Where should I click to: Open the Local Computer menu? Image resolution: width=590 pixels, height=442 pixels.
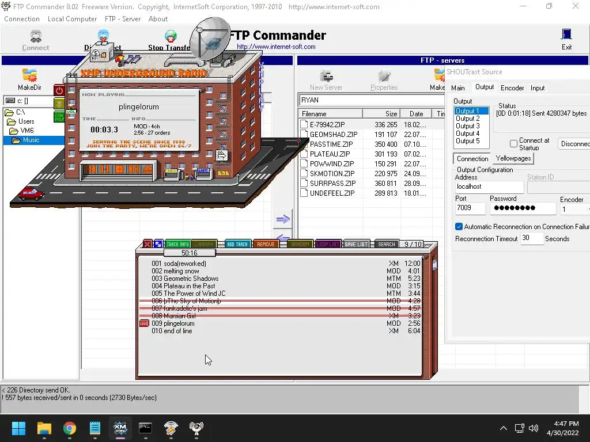tap(72, 19)
